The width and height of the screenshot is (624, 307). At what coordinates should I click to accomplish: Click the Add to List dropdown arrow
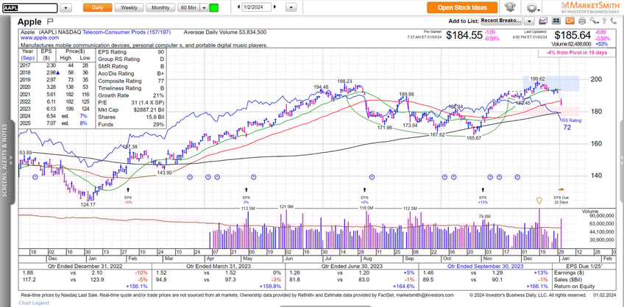[529, 21]
